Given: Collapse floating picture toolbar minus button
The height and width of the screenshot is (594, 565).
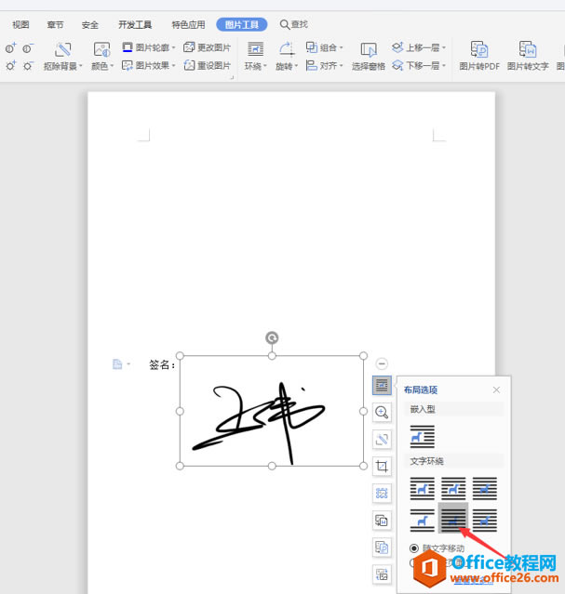Looking at the screenshot, I should coord(382,364).
